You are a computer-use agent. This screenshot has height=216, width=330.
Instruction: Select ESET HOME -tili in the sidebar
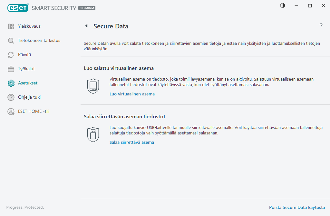coord(34,111)
